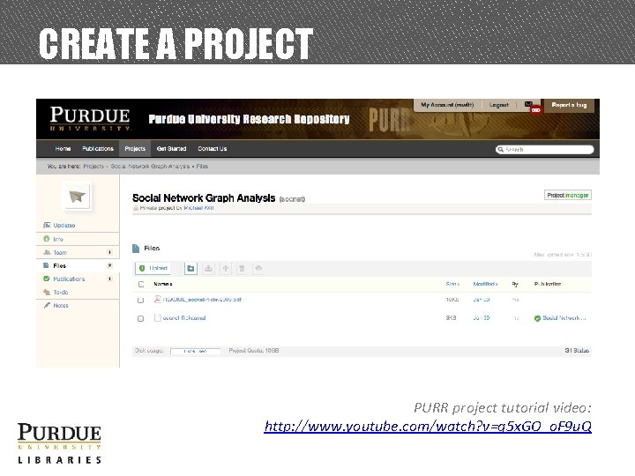Open the Get Started menu item

pos(171,149)
